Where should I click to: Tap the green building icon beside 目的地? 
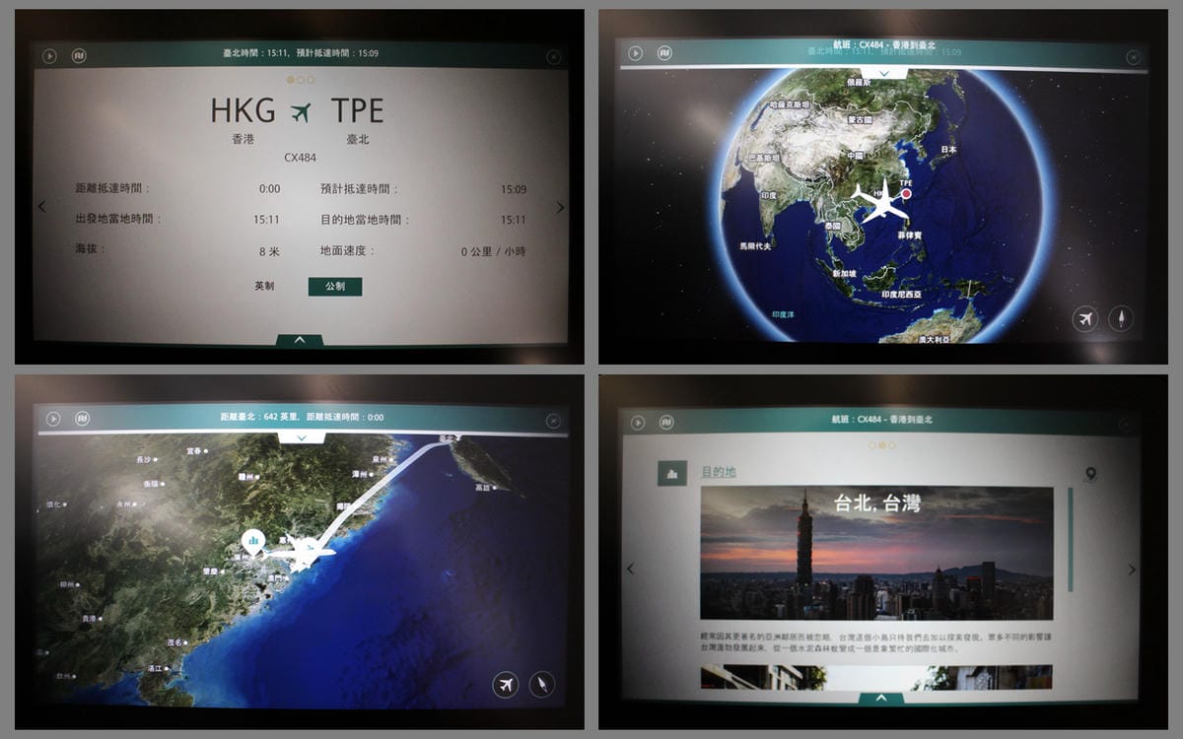pos(672,473)
